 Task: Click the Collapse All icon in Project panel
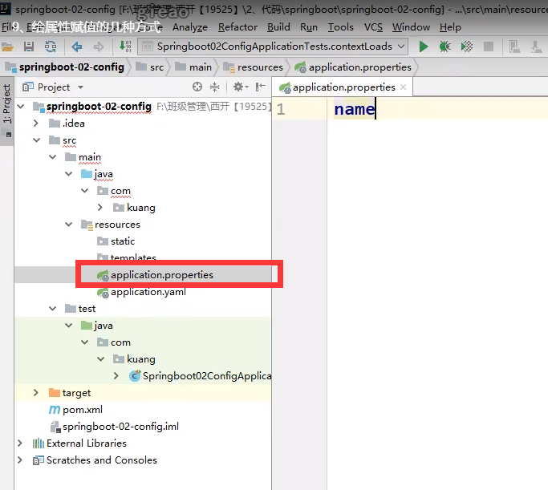click(x=214, y=87)
